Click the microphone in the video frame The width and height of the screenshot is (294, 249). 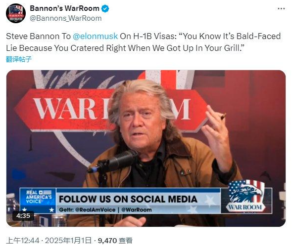tap(113, 162)
